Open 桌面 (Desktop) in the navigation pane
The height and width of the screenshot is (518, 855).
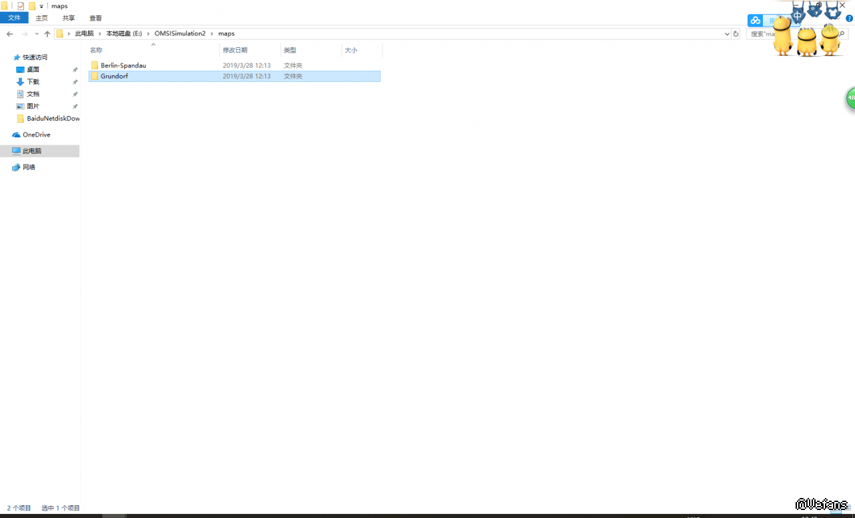point(33,69)
